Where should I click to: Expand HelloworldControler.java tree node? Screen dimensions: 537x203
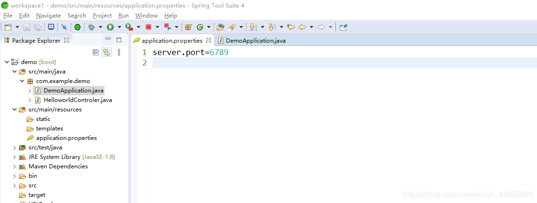coord(29,100)
